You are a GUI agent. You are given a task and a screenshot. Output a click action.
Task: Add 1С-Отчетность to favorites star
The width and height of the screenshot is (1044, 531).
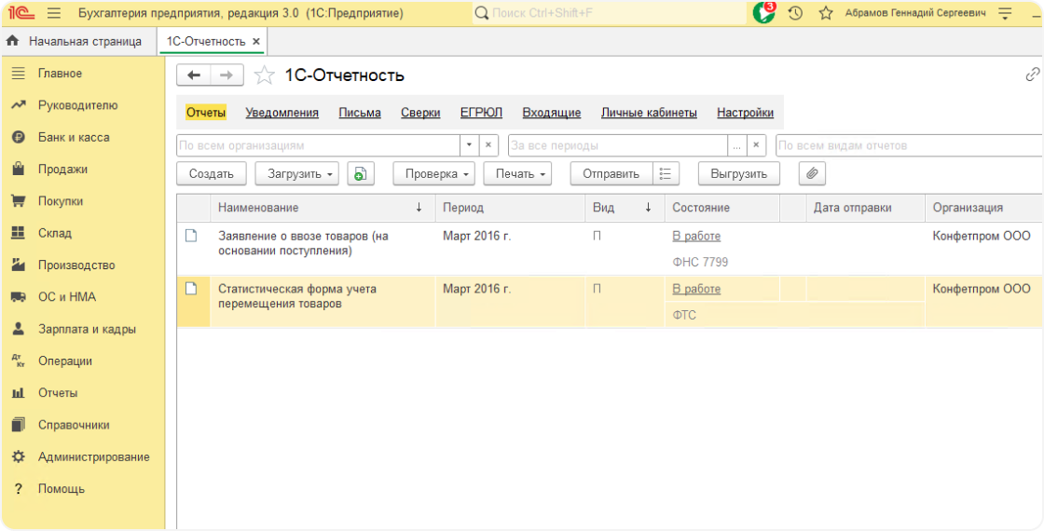[265, 75]
